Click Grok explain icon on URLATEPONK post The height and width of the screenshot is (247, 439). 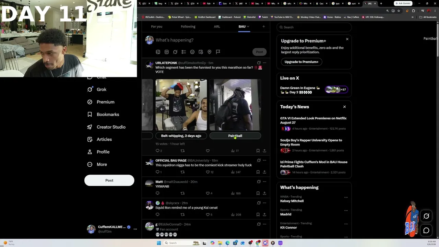pyautogui.click(x=259, y=63)
